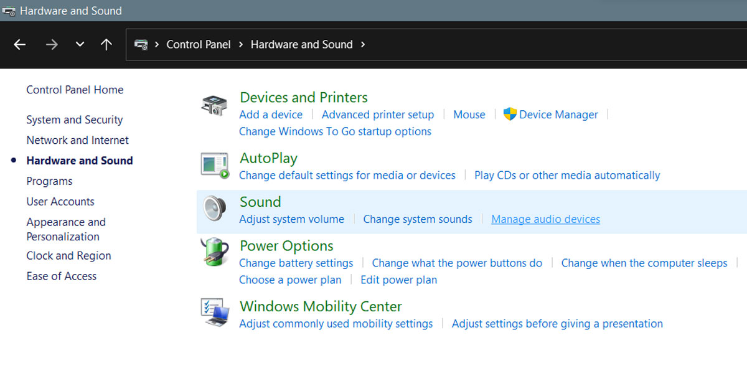The width and height of the screenshot is (747, 391).
Task: Open Choose a power plan link
Action: pos(290,280)
